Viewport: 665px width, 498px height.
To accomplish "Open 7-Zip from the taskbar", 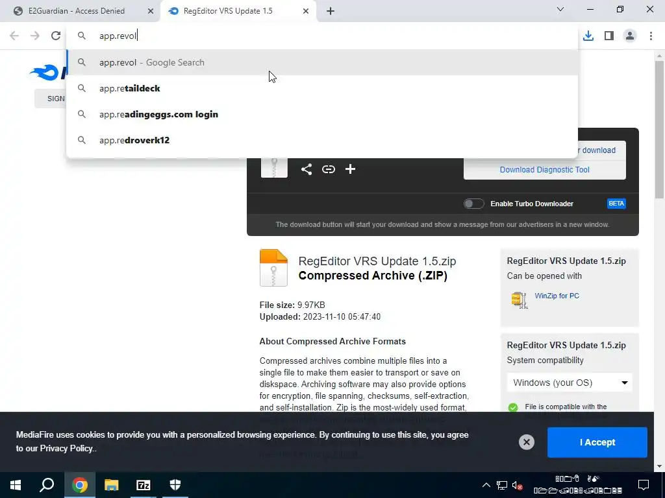I will [x=144, y=485].
